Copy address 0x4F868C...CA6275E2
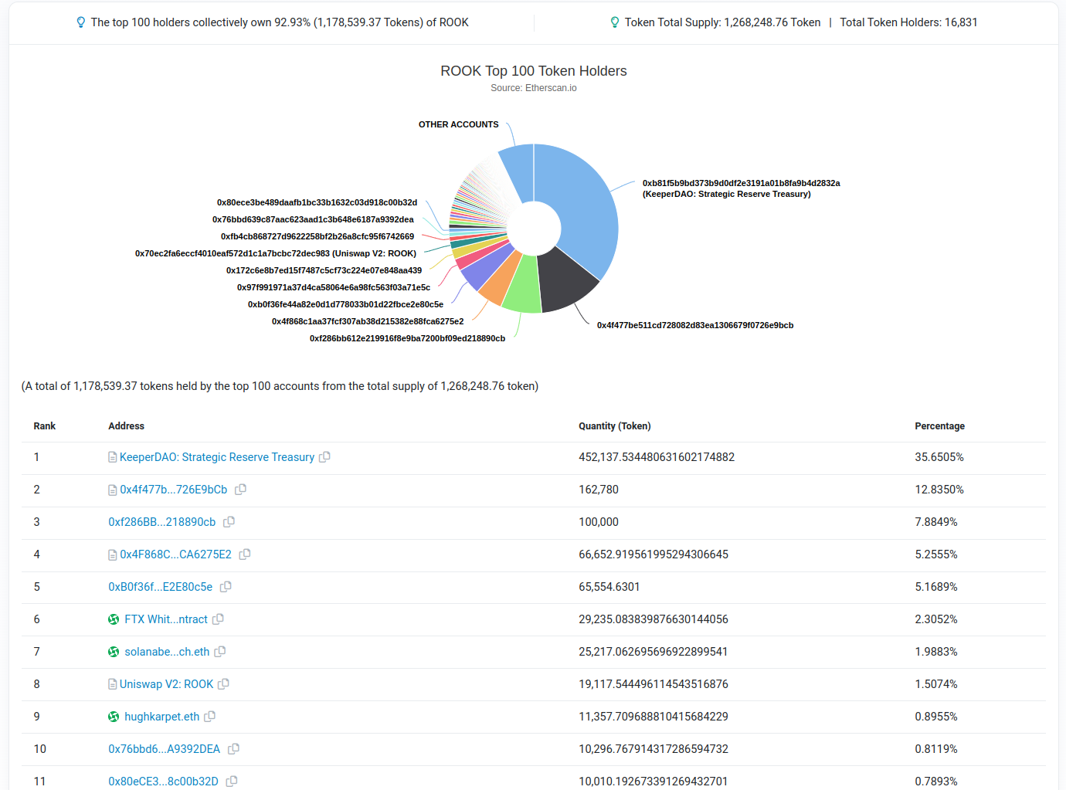 [245, 554]
